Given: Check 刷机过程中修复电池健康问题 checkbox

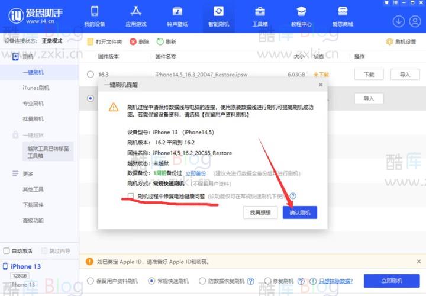Looking at the screenshot, I should 131,196.
